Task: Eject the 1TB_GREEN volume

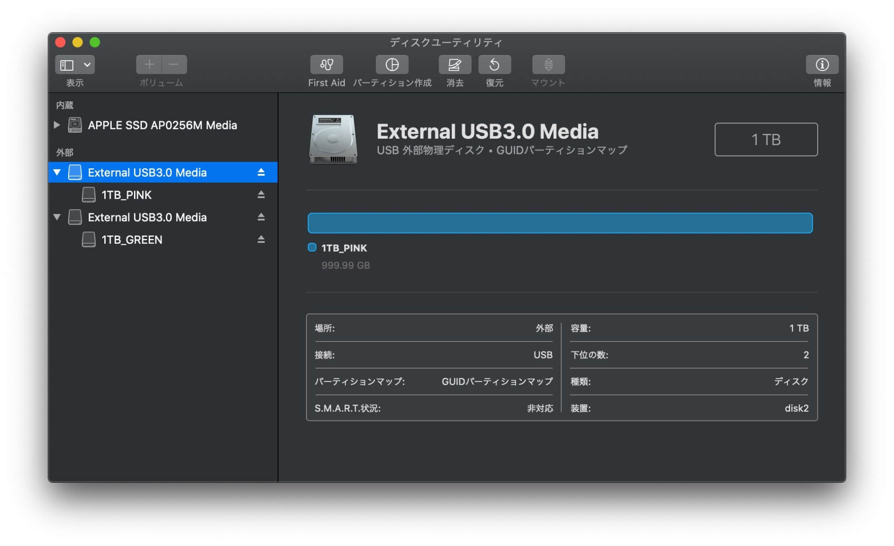Action: pyautogui.click(x=260, y=239)
